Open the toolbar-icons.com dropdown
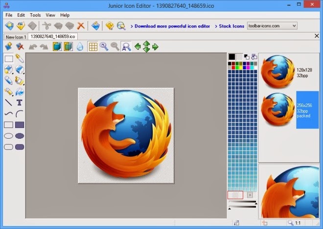Image resolution: width=323 pixels, height=229 pixels. [294, 25]
